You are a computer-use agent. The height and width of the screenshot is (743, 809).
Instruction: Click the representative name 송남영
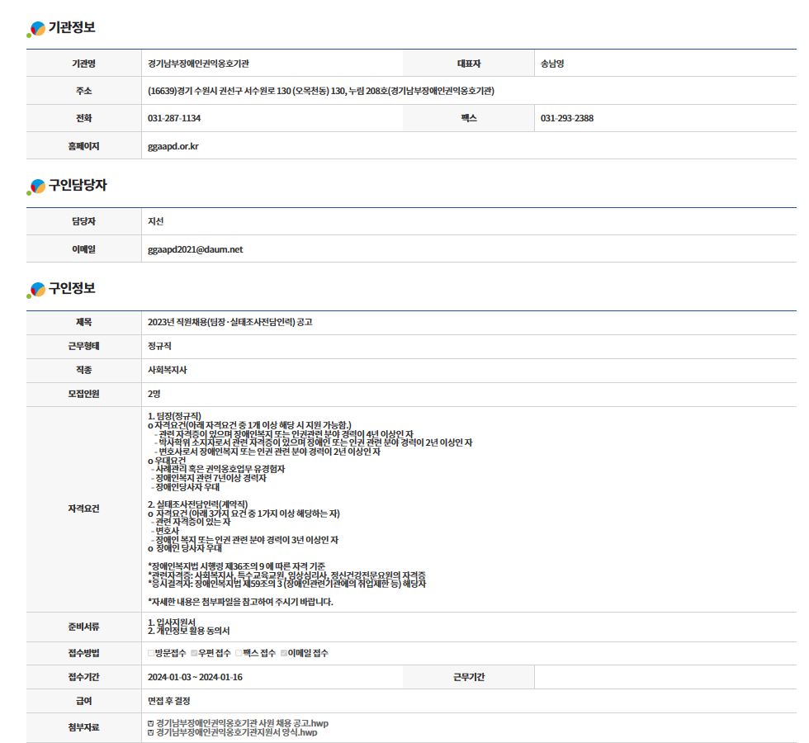pyautogui.click(x=552, y=64)
